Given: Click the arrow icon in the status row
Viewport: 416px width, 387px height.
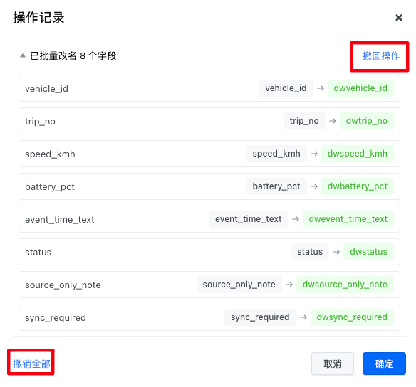Looking at the screenshot, I should click(x=336, y=252).
